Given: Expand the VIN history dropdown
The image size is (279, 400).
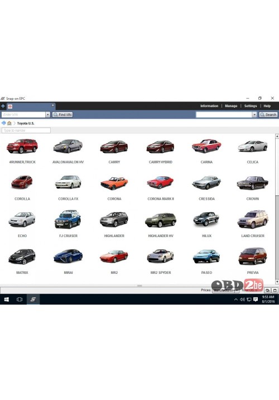Looking at the screenshot, I should coord(48,115).
